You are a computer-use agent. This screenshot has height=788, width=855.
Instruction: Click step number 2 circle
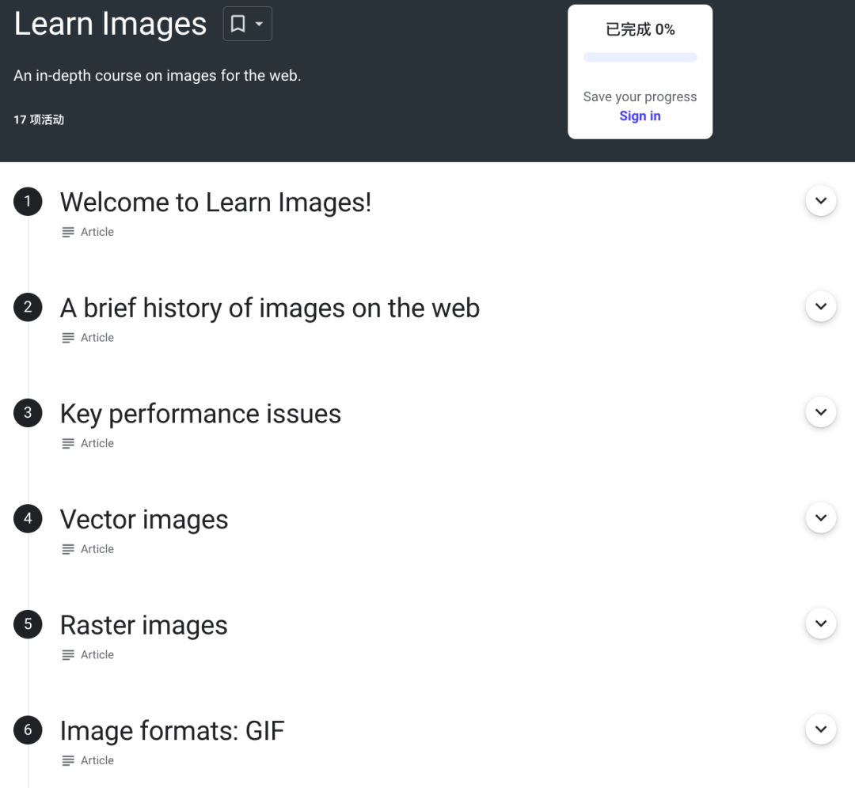(28, 307)
